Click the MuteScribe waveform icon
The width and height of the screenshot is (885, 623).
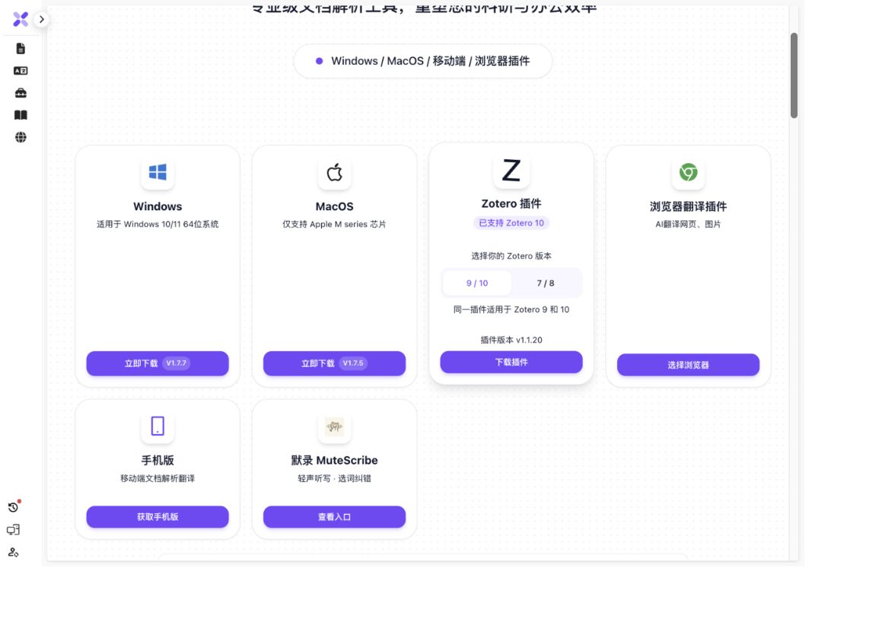(334, 427)
